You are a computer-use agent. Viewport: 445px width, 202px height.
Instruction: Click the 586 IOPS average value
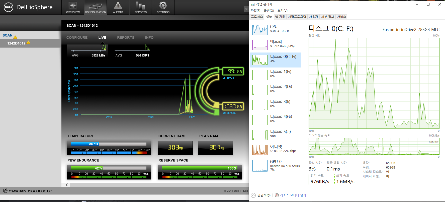142,55
